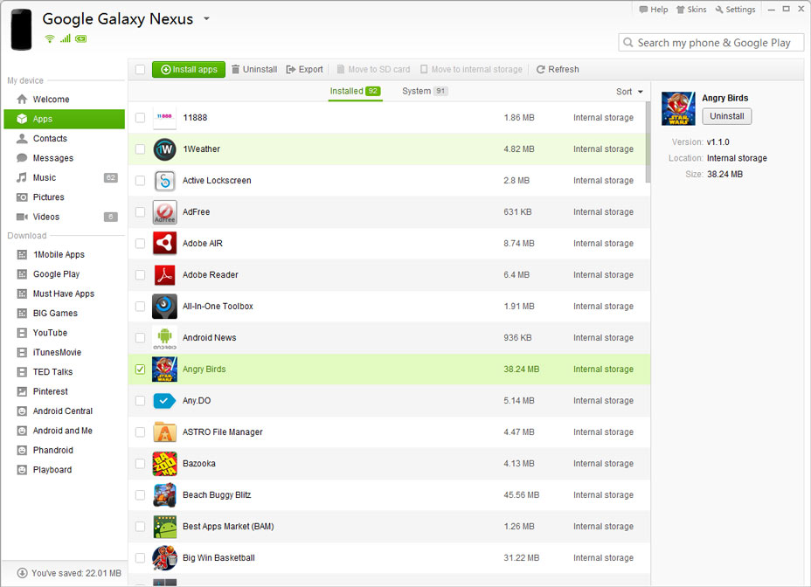Expand the Sort dropdown
This screenshot has width=811, height=587.
tap(629, 92)
